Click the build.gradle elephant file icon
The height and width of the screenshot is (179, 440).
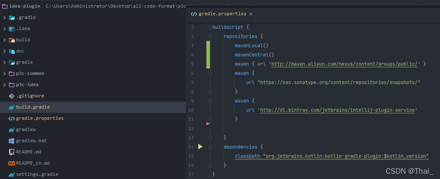click(x=12, y=107)
